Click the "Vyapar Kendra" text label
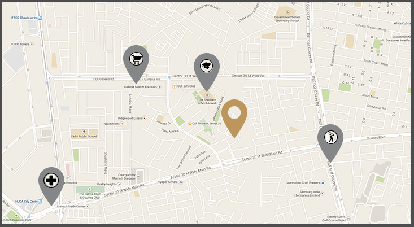Viewport: 414px width, 227px height. point(168,182)
